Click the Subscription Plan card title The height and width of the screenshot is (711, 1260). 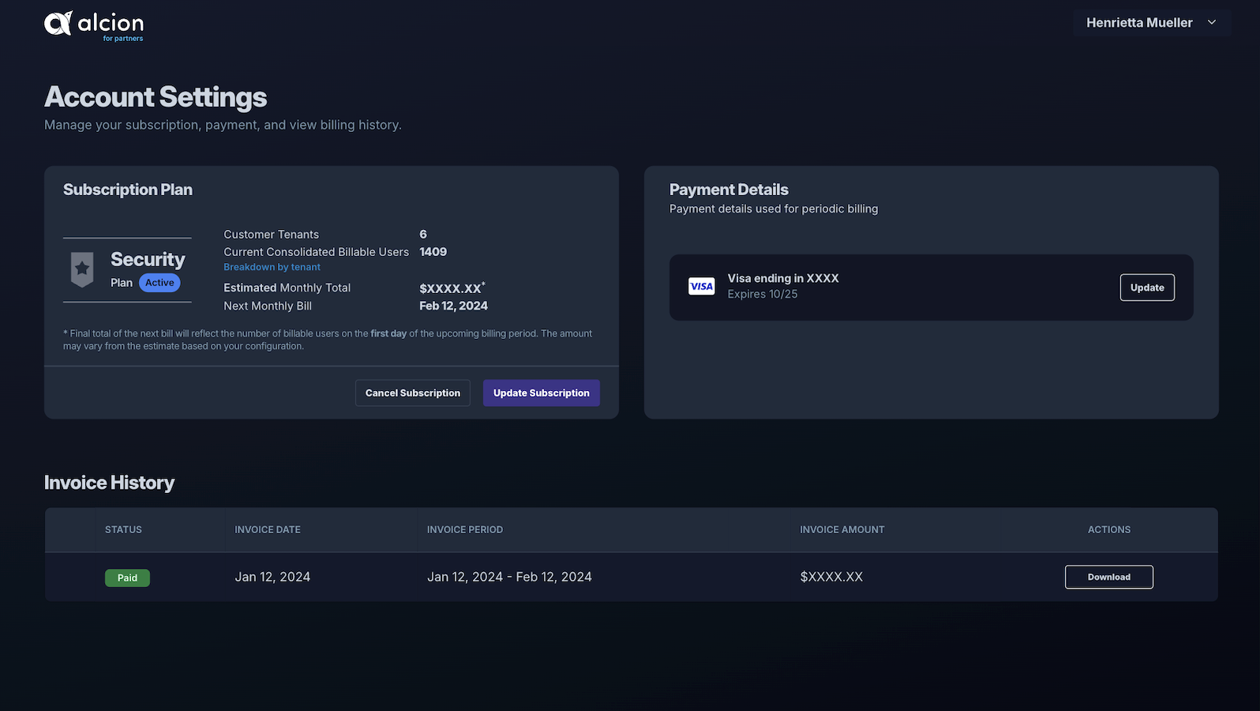coord(128,190)
